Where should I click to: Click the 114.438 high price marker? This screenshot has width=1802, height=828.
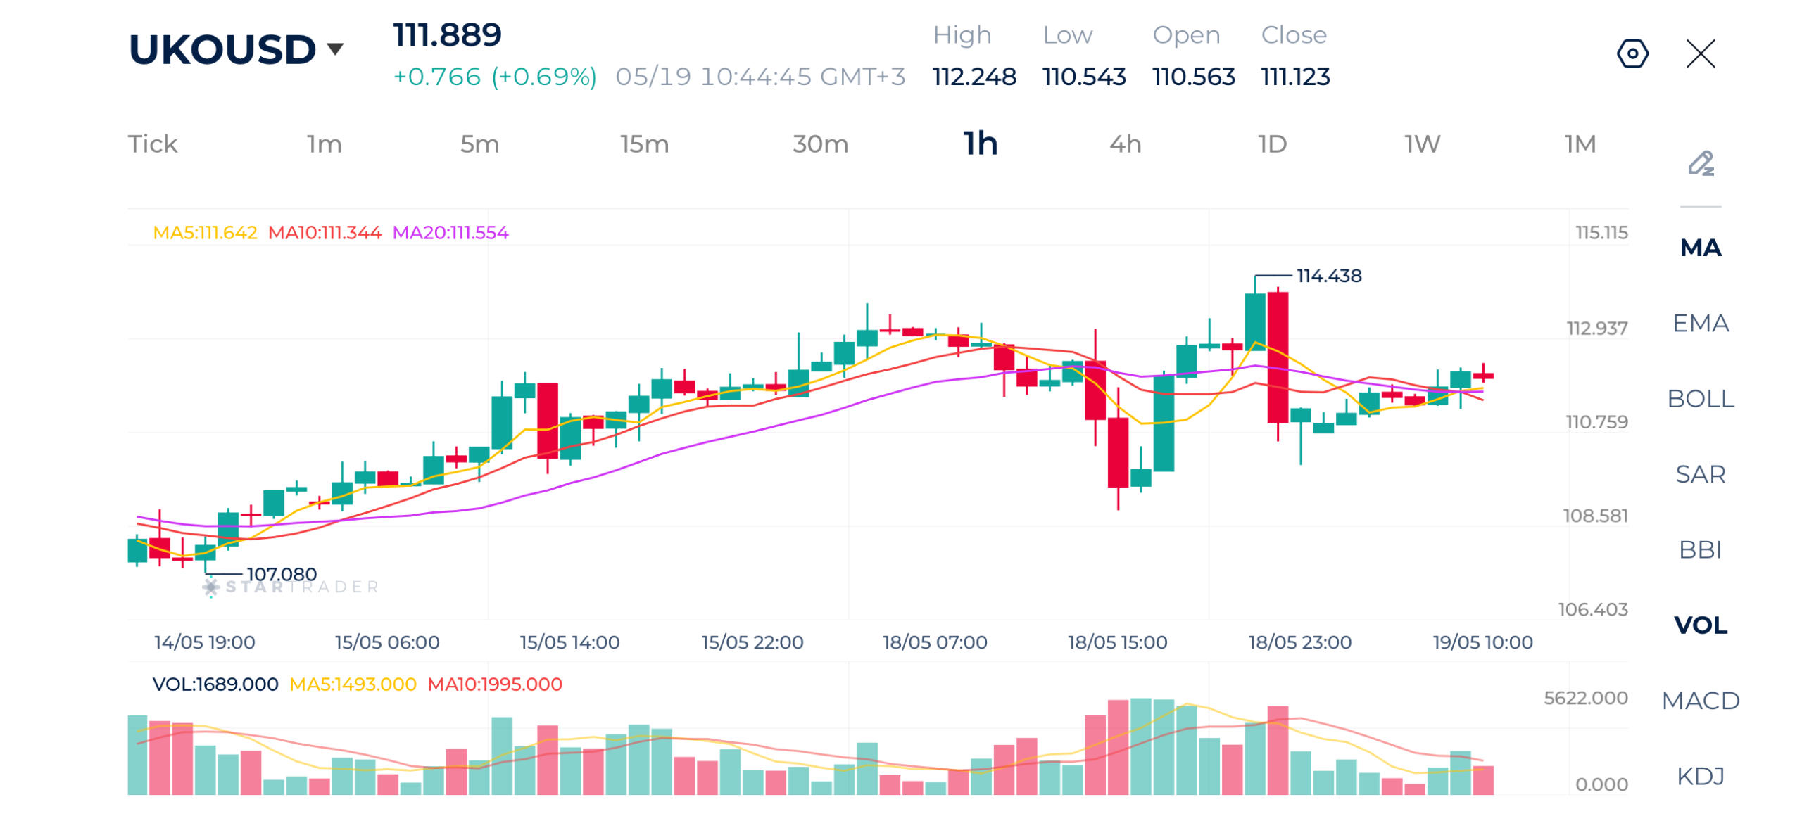pos(1328,275)
